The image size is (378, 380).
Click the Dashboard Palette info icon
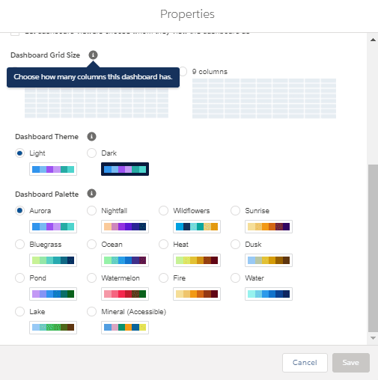tap(91, 194)
